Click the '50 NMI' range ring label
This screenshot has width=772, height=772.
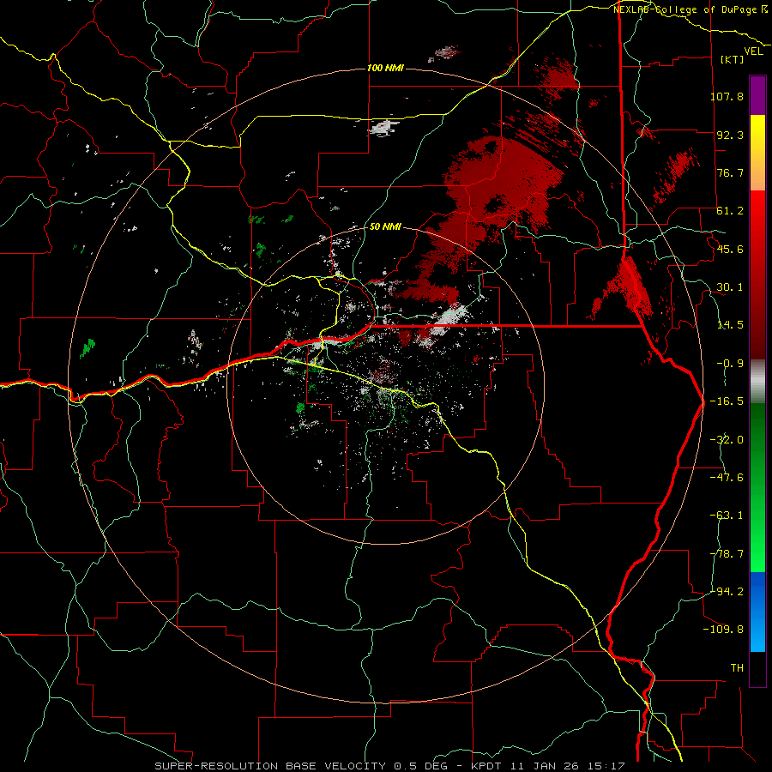tap(385, 226)
